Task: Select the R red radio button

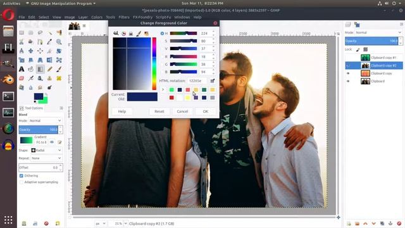Action: 162,56
